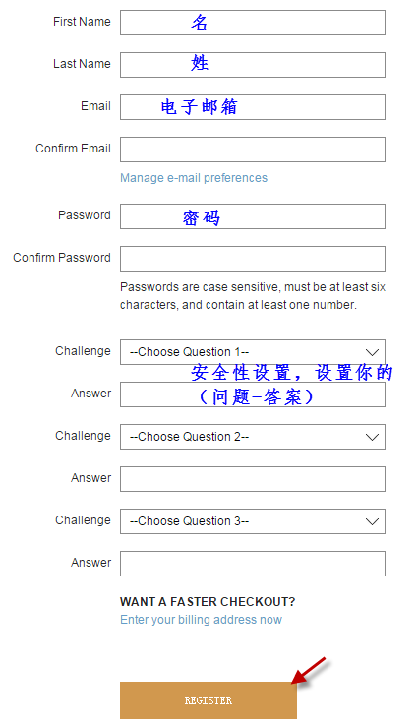Open Manage e-mail preferences link

click(x=194, y=178)
